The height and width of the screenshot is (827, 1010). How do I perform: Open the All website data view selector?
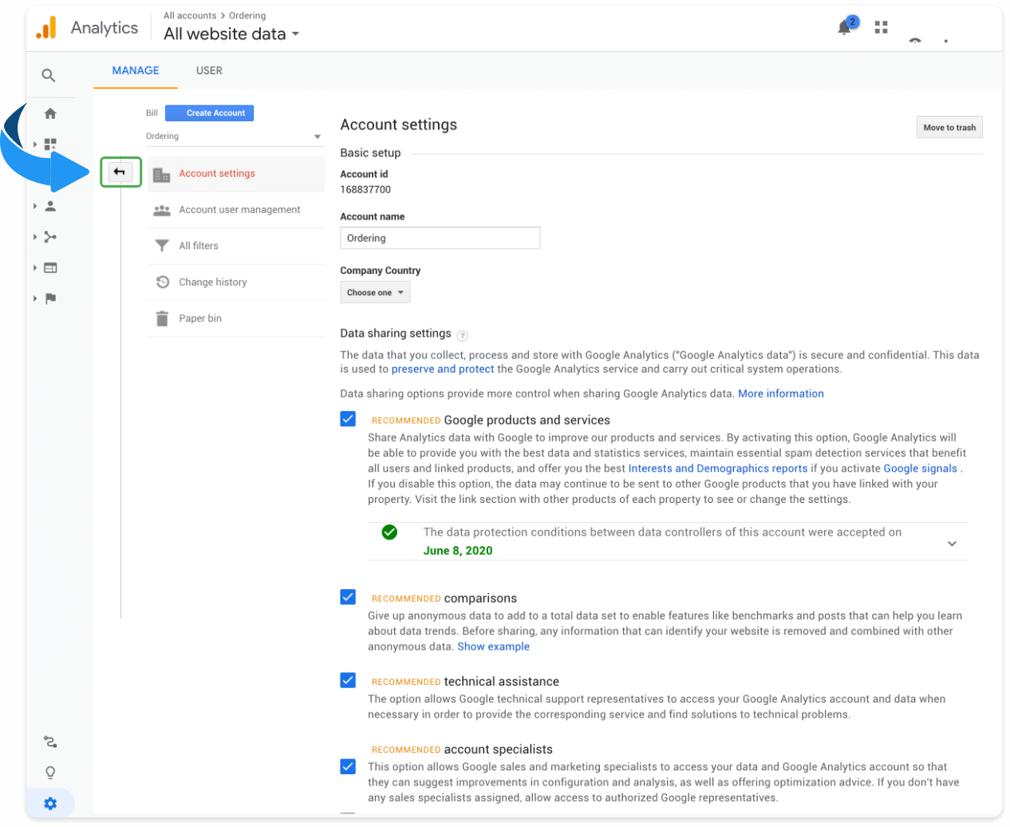pos(231,34)
